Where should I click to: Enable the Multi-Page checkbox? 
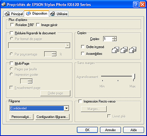coord(11,63)
